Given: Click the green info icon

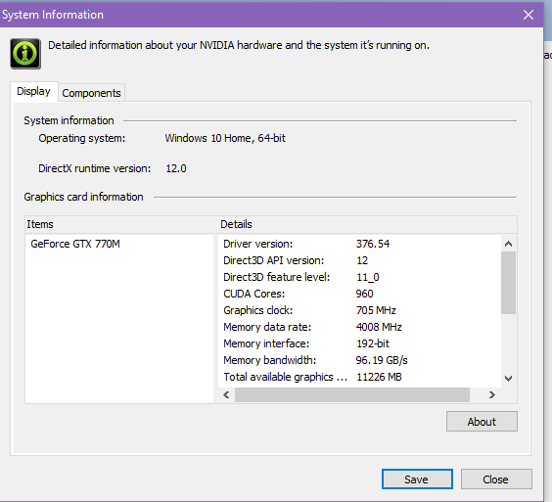Looking at the screenshot, I should [x=25, y=54].
